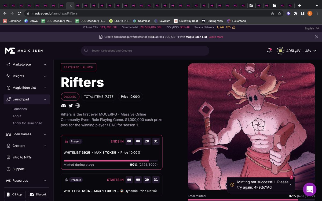Open the Rifters Discord icon
The image size is (322, 201).
click(x=63, y=106)
